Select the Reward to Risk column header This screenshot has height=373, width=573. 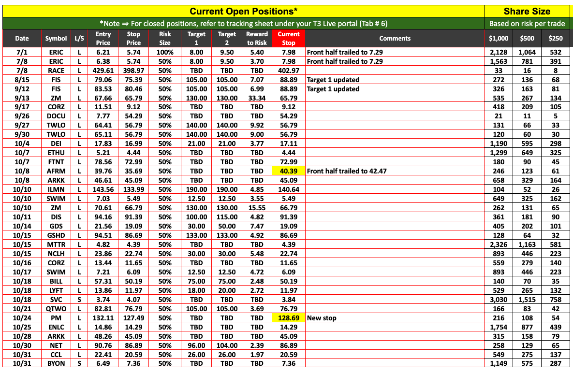pos(257,38)
